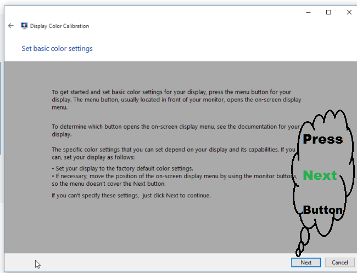Click the Cancel button
This screenshot has height=273, width=357.
pyautogui.click(x=339, y=263)
